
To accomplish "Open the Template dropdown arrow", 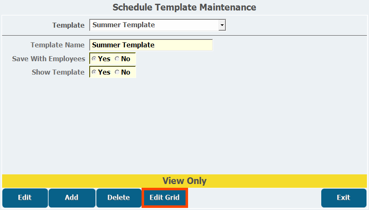I will point(222,25).
